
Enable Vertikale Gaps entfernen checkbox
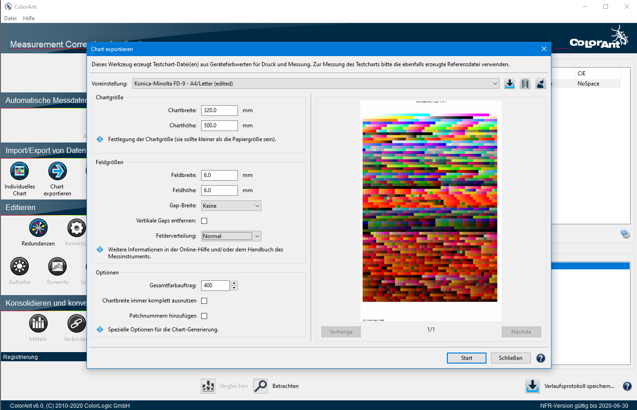(204, 221)
